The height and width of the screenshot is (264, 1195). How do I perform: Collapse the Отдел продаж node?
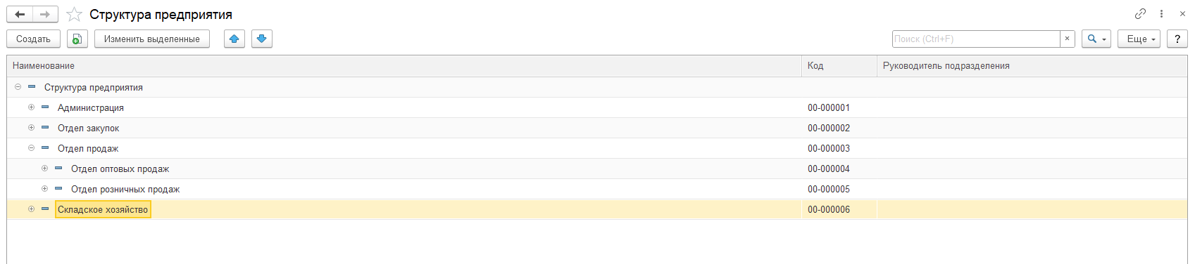(31, 148)
